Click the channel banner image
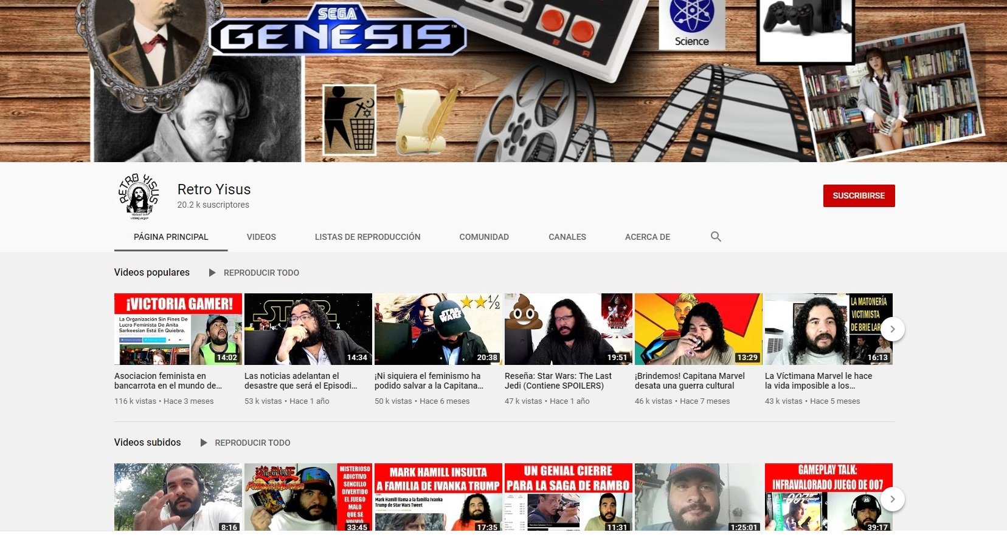Image resolution: width=1007 pixels, height=538 pixels. pos(504,81)
